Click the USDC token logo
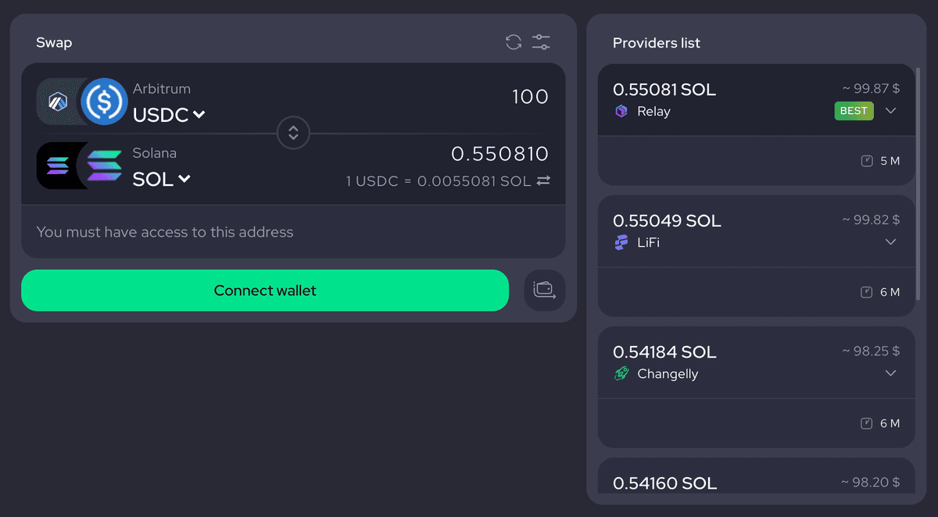Image resolution: width=938 pixels, height=517 pixels. [104, 102]
